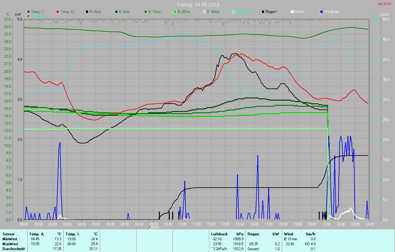Click the 12:00 time axis label

coord(197,224)
